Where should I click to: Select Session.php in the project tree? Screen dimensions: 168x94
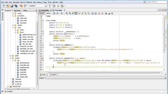click(x=24, y=77)
